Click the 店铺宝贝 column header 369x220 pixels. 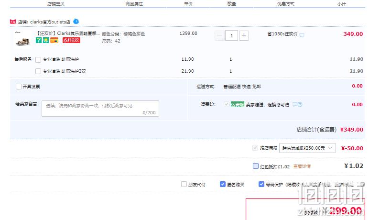(x=56, y=4)
